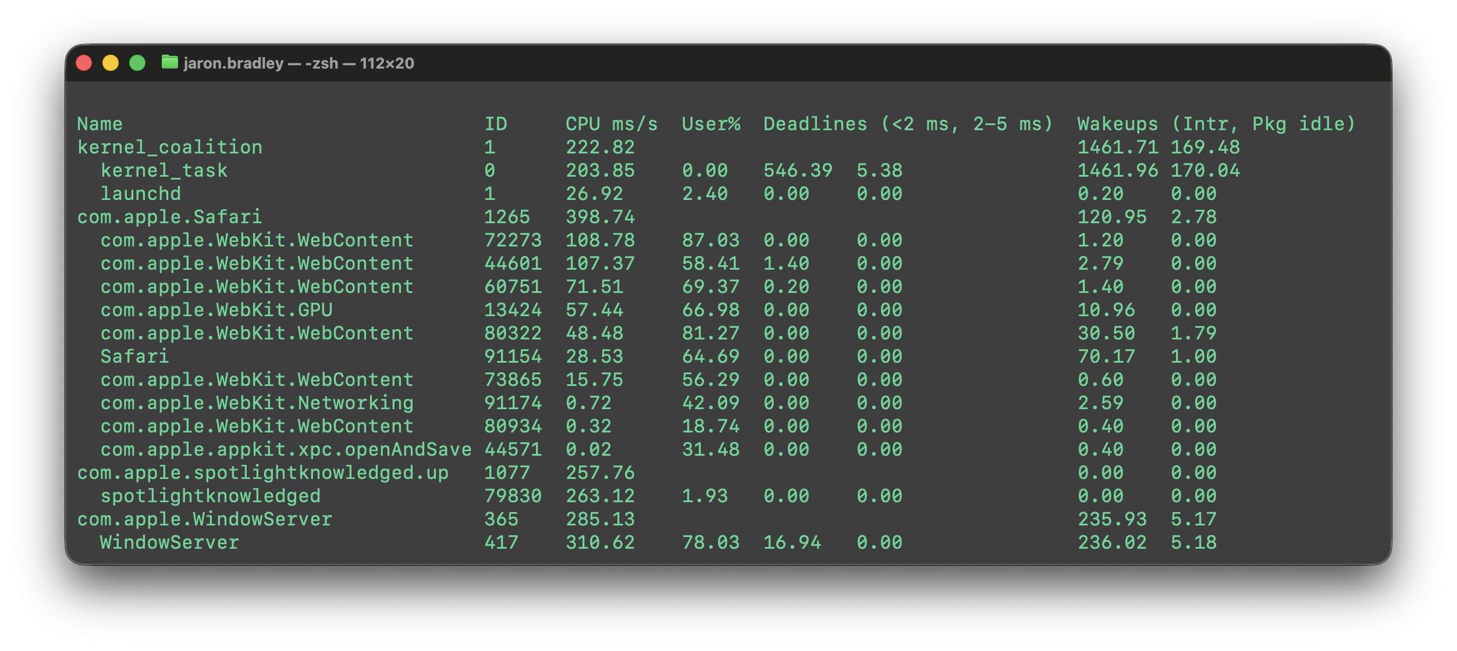Click the window title 'jaron.bradley — -zsh — 112×20'
Screen dimensions: 1457x651
(298, 63)
